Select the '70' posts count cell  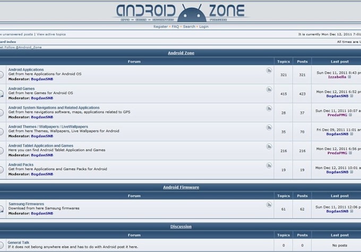click(x=302, y=132)
